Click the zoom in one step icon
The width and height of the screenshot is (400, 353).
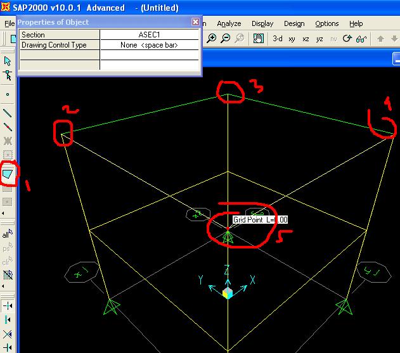pos(212,39)
